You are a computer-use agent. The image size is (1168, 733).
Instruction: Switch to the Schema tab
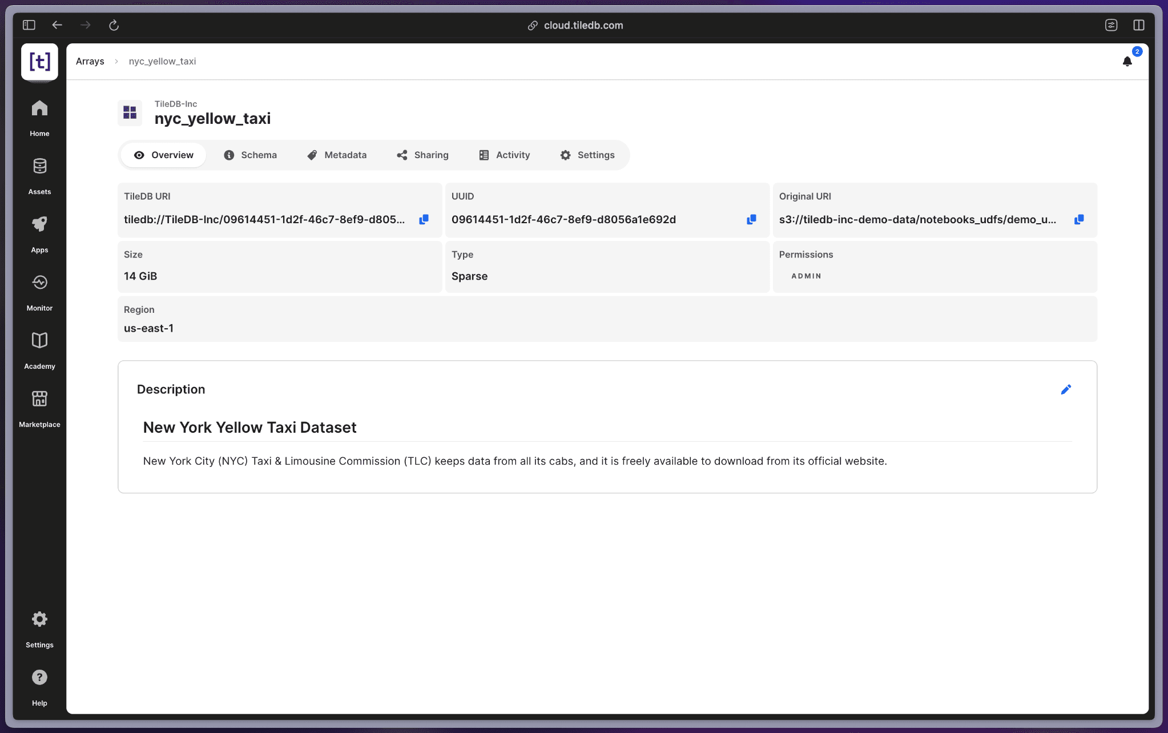tap(250, 155)
